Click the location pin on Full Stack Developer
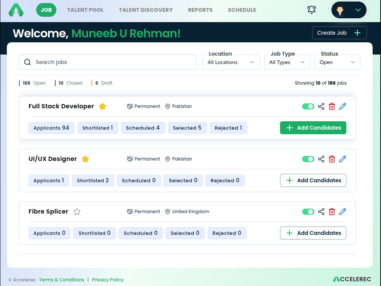 click(167, 106)
